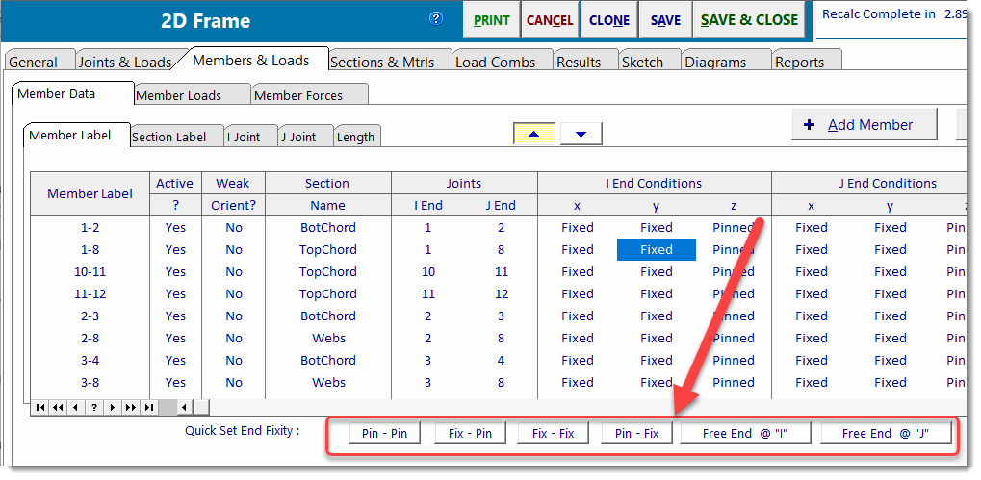This screenshot has width=981, height=480.
Task: Click the horizontal scrollbar left arrow
Action: 185,407
